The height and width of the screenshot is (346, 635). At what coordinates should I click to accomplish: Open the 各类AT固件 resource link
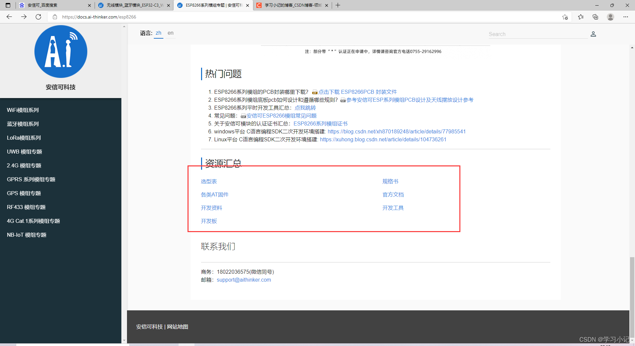point(215,195)
